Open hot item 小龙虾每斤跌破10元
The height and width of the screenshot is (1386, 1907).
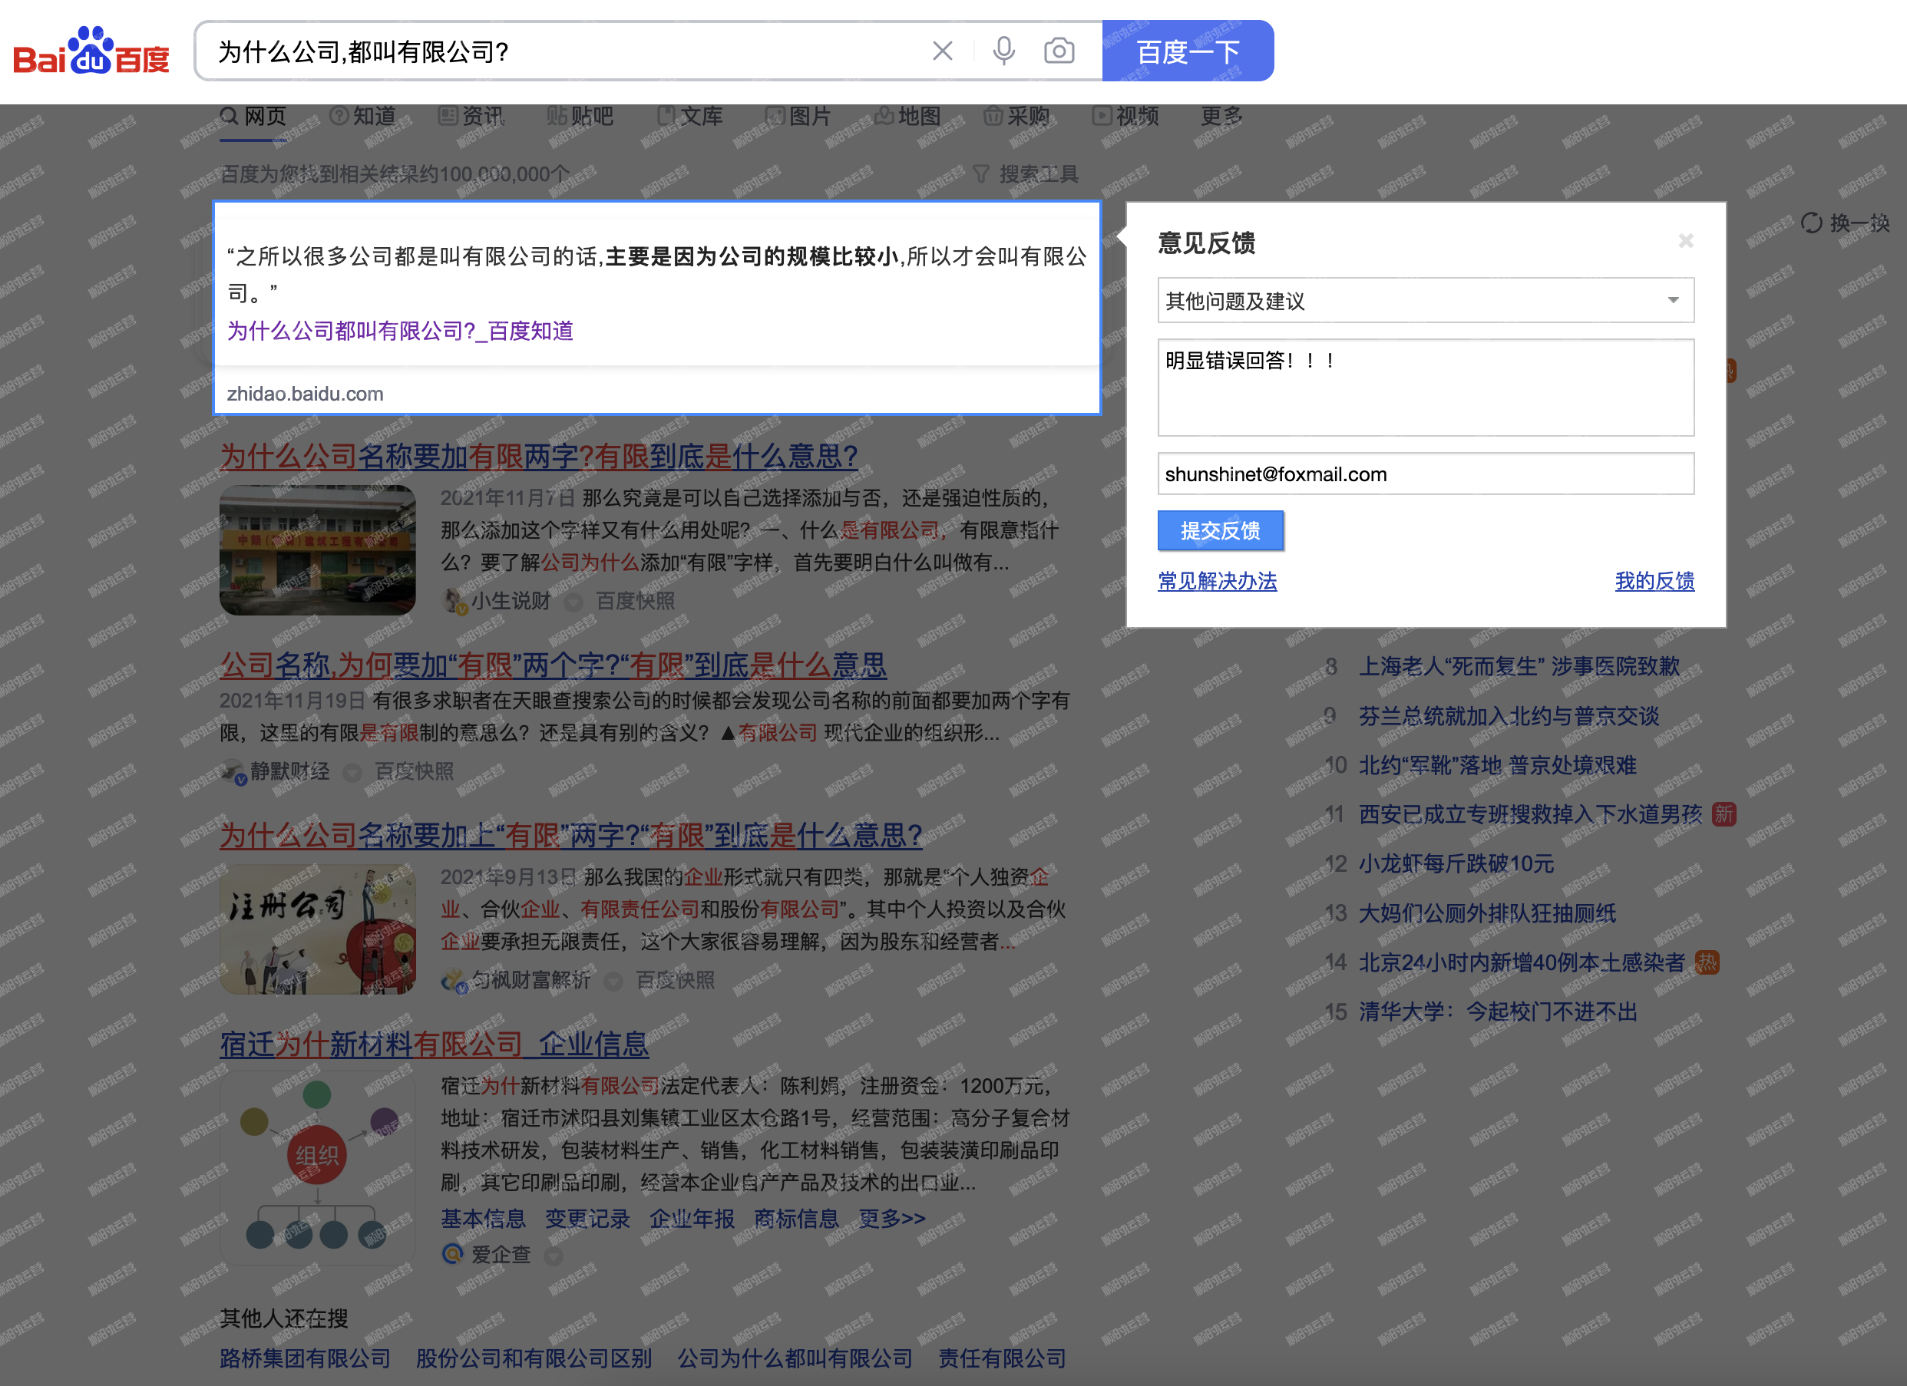[x=1456, y=864]
